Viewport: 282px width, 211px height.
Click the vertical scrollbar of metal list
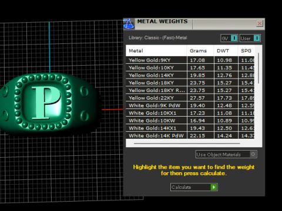pos(258,68)
